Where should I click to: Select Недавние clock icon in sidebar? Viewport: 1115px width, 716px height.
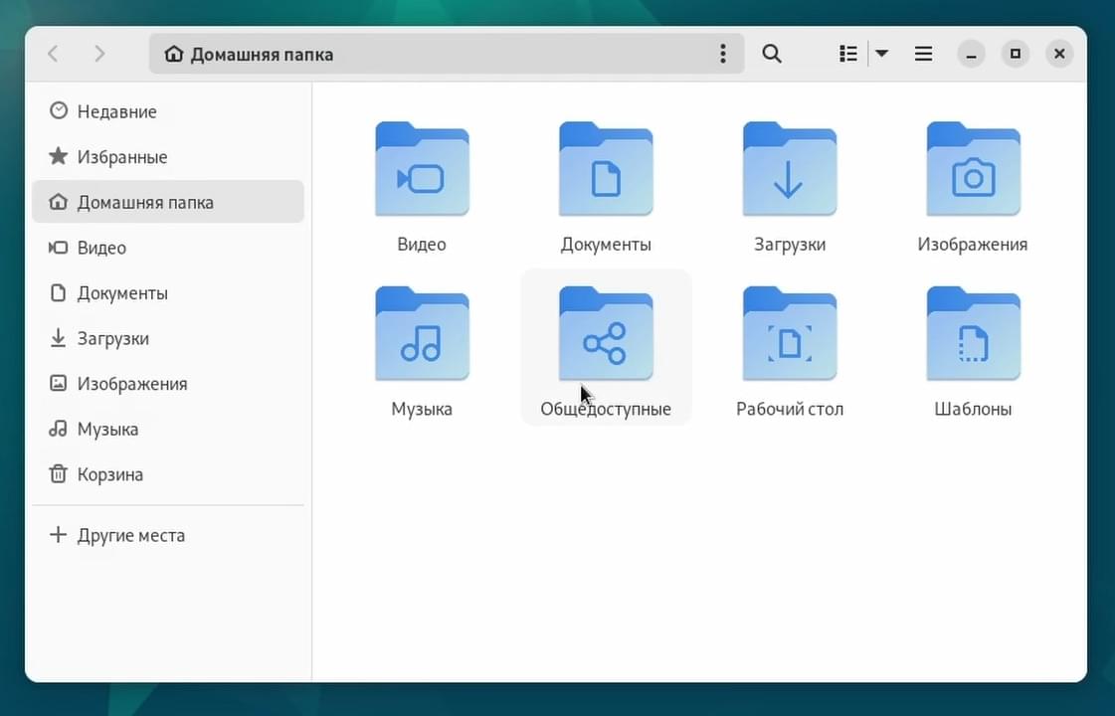click(59, 111)
